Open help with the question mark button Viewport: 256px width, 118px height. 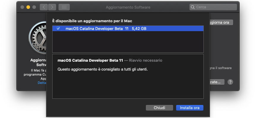(230, 82)
